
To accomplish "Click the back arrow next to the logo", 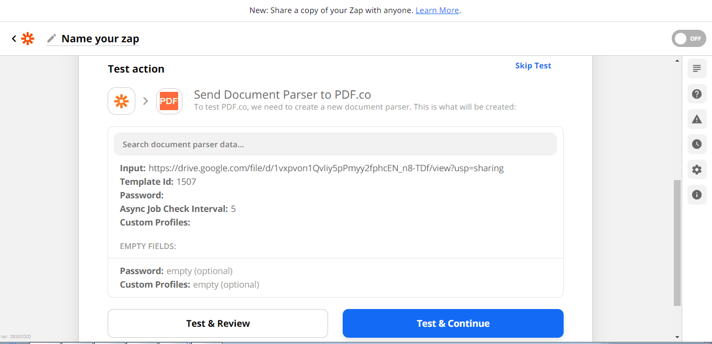I will [13, 38].
